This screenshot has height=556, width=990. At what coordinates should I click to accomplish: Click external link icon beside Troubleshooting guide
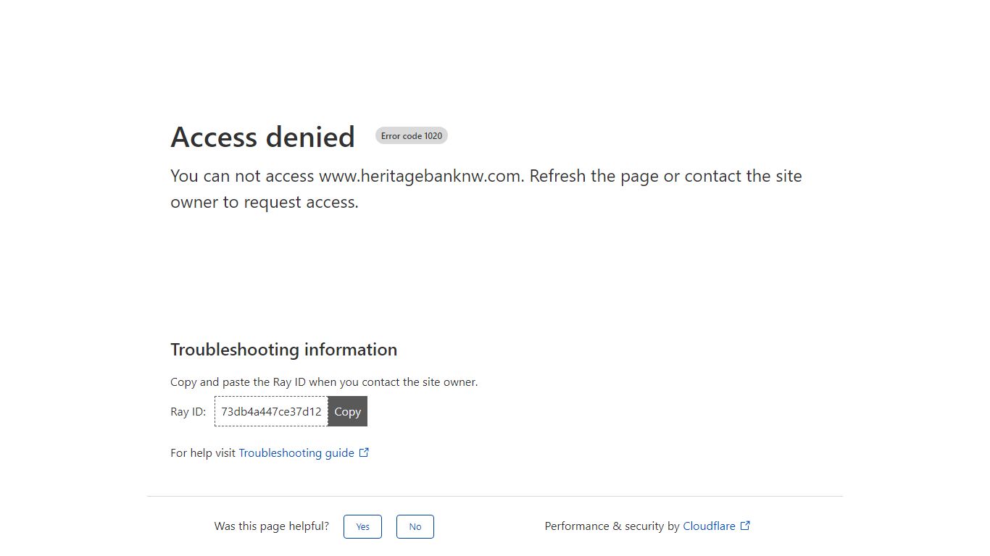(364, 452)
